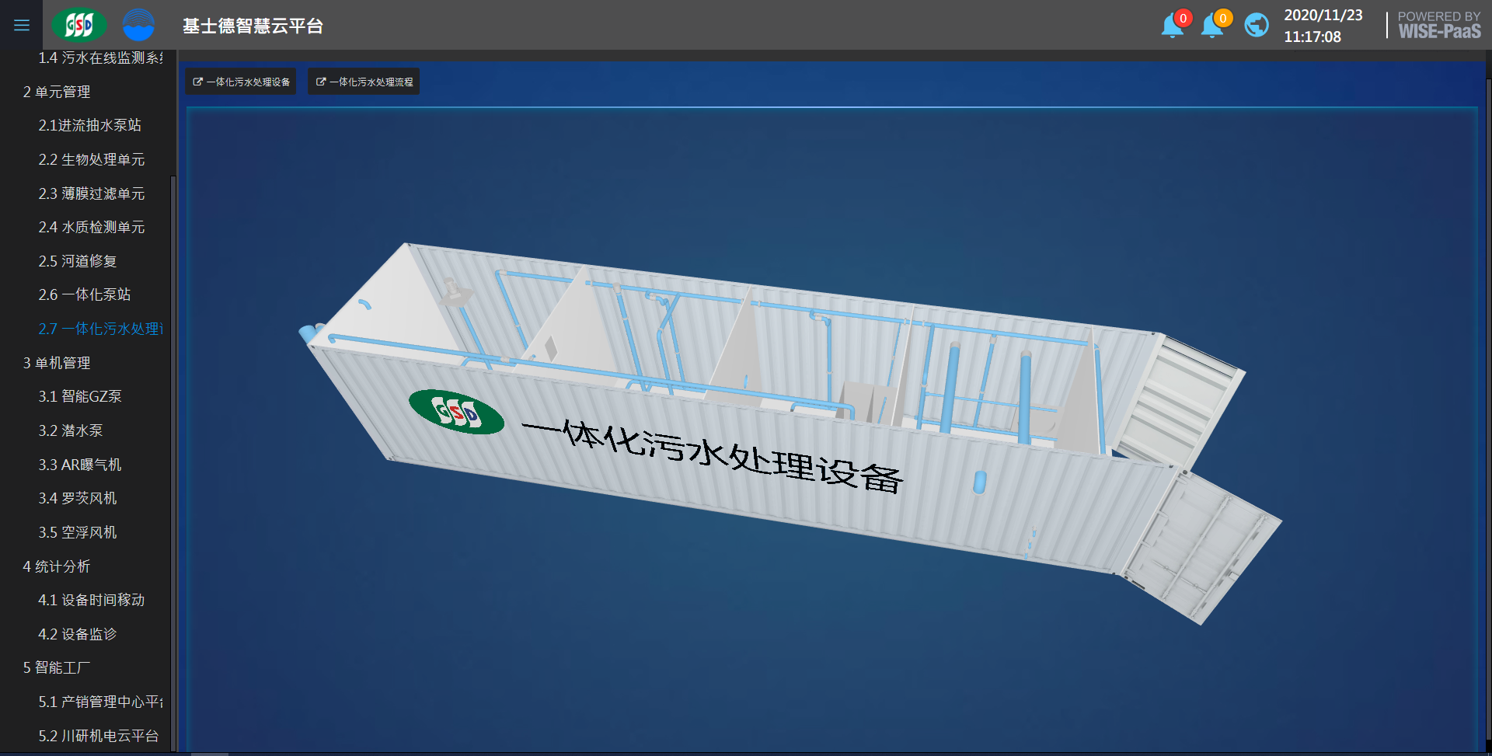Open 一体化污水处理设备 link button
Viewport: 1492px width, 756px height.
point(241,82)
